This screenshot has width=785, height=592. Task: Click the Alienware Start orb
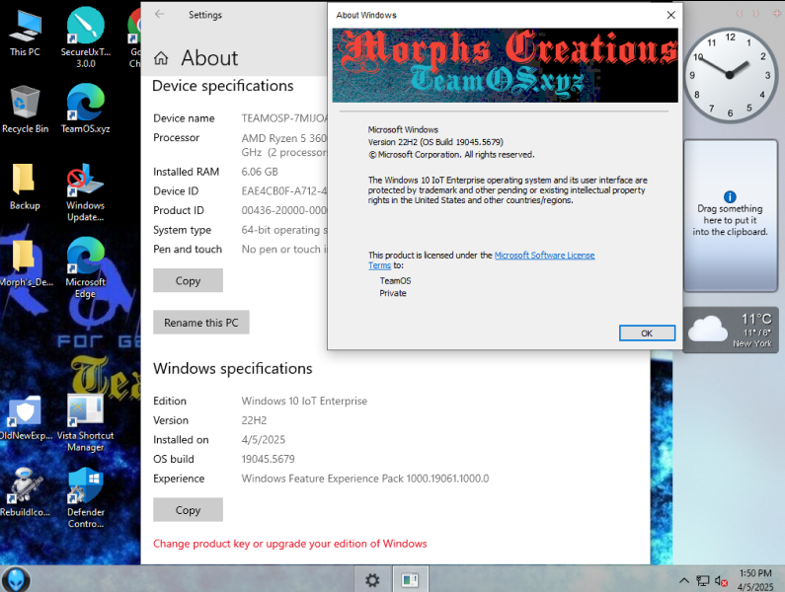coord(16,579)
